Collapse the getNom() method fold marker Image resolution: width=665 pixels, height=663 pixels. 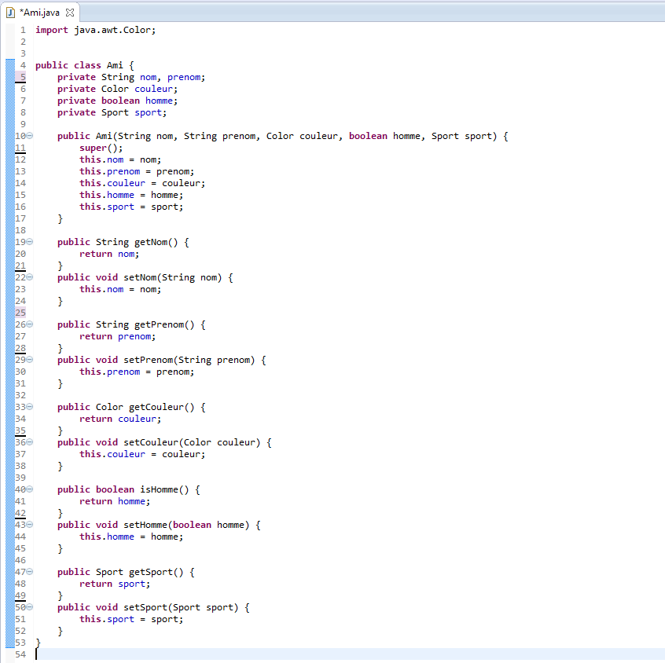(30, 243)
